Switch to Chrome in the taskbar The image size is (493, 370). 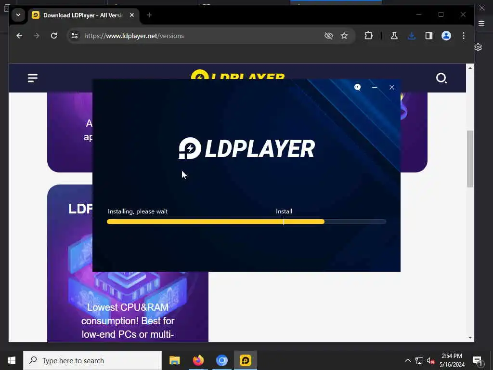(x=221, y=360)
